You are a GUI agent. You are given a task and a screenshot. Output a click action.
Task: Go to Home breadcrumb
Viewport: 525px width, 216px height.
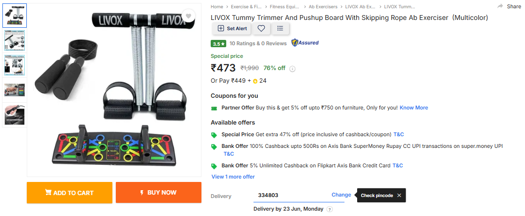click(x=217, y=7)
